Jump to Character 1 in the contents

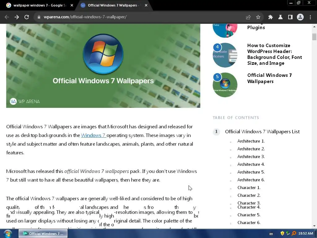point(249,187)
